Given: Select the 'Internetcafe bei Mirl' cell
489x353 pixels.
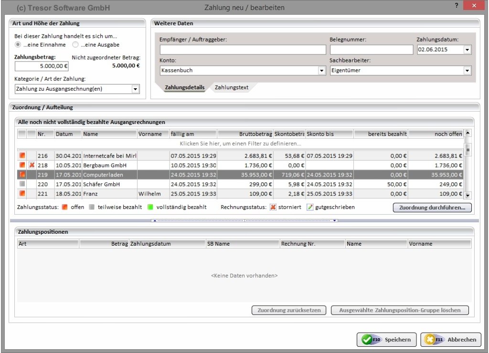Looking at the screenshot, I should click(x=109, y=156).
